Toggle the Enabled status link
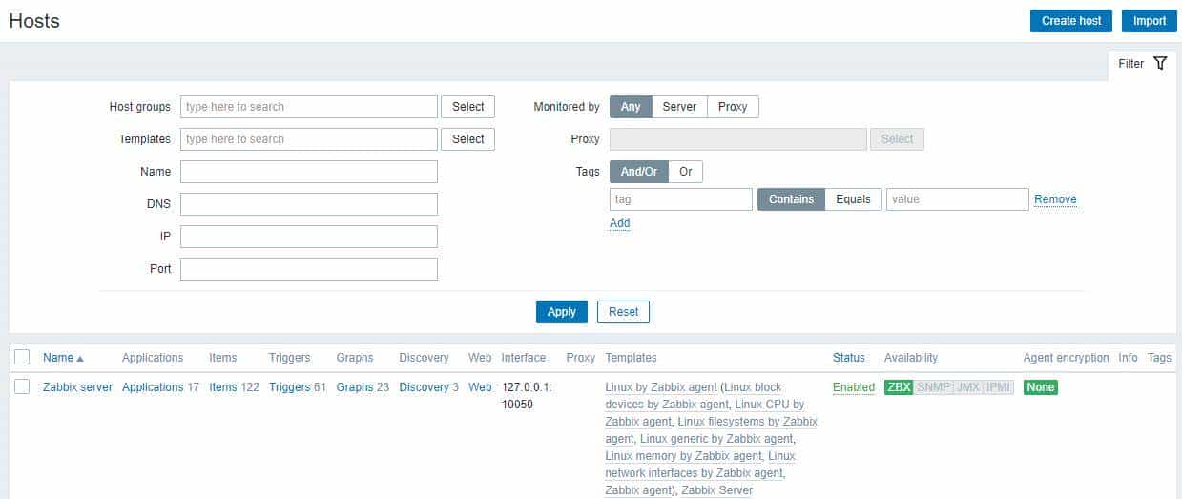The width and height of the screenshot is (1182, 499). (x=854, y=387)
